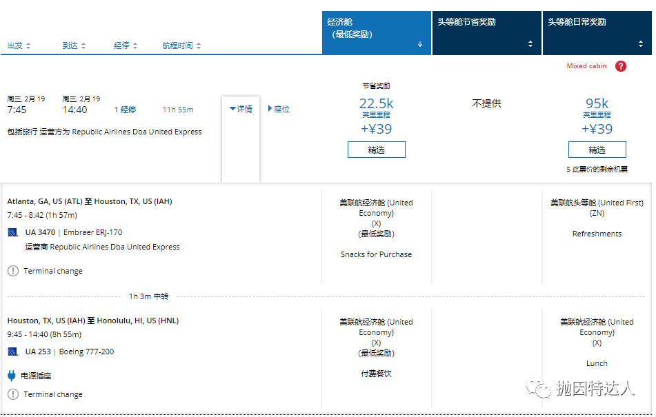The height and width of the screenshot is (417, 656).
Task: Sort flights by 经停 stops column
Action: [x=126, y=45]
